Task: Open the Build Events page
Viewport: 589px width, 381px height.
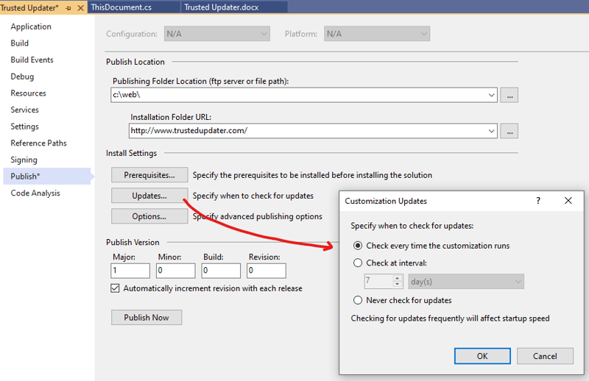Action: click(x=32, y=60)
